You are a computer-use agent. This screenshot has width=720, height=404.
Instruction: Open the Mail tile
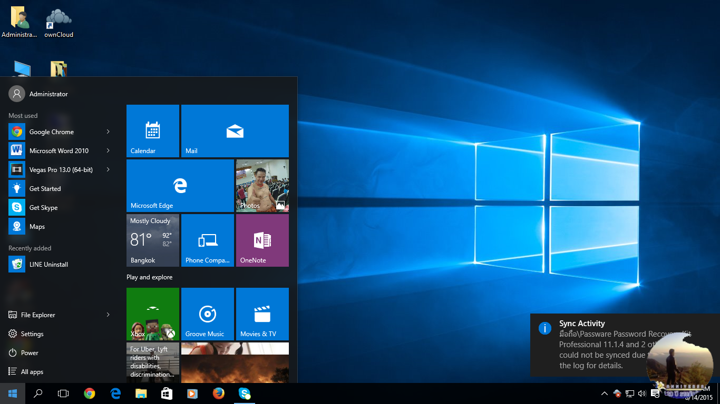235,131
